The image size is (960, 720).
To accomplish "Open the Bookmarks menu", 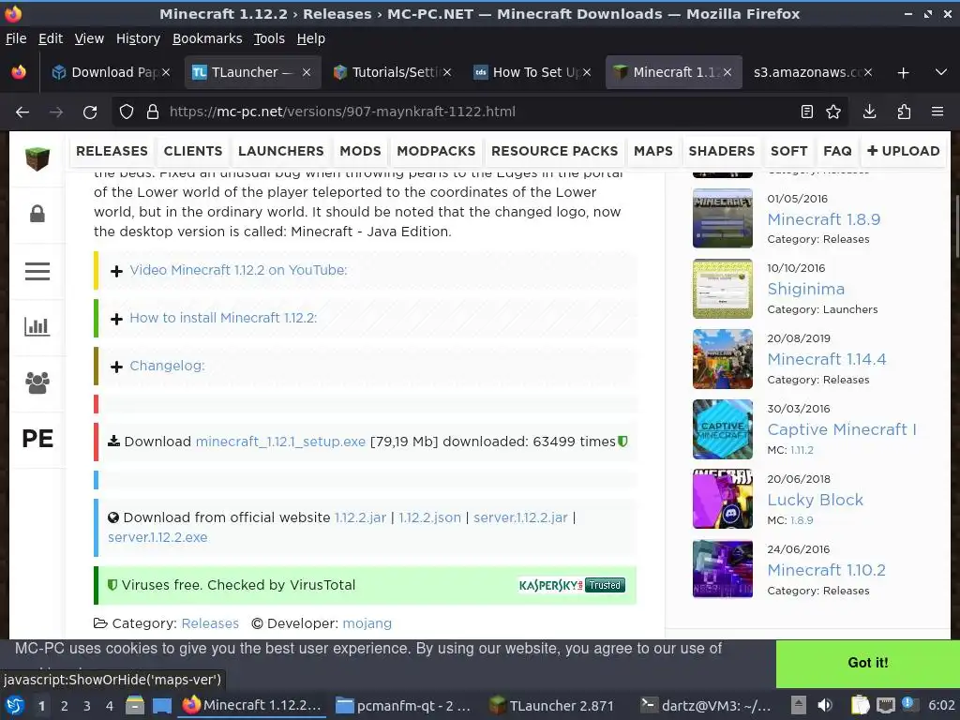I will coord(207,38).
